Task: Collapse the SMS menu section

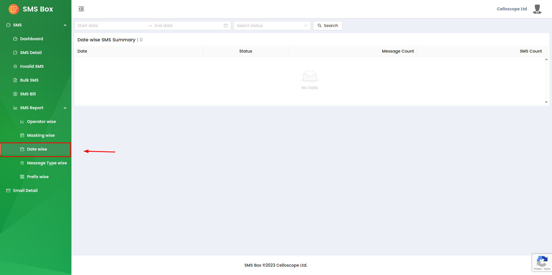Action: (65, 25)
